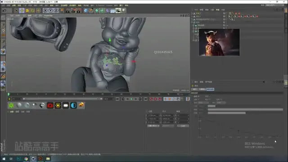
Task: Open the timeline layout icon
Action: coord(188,99)
